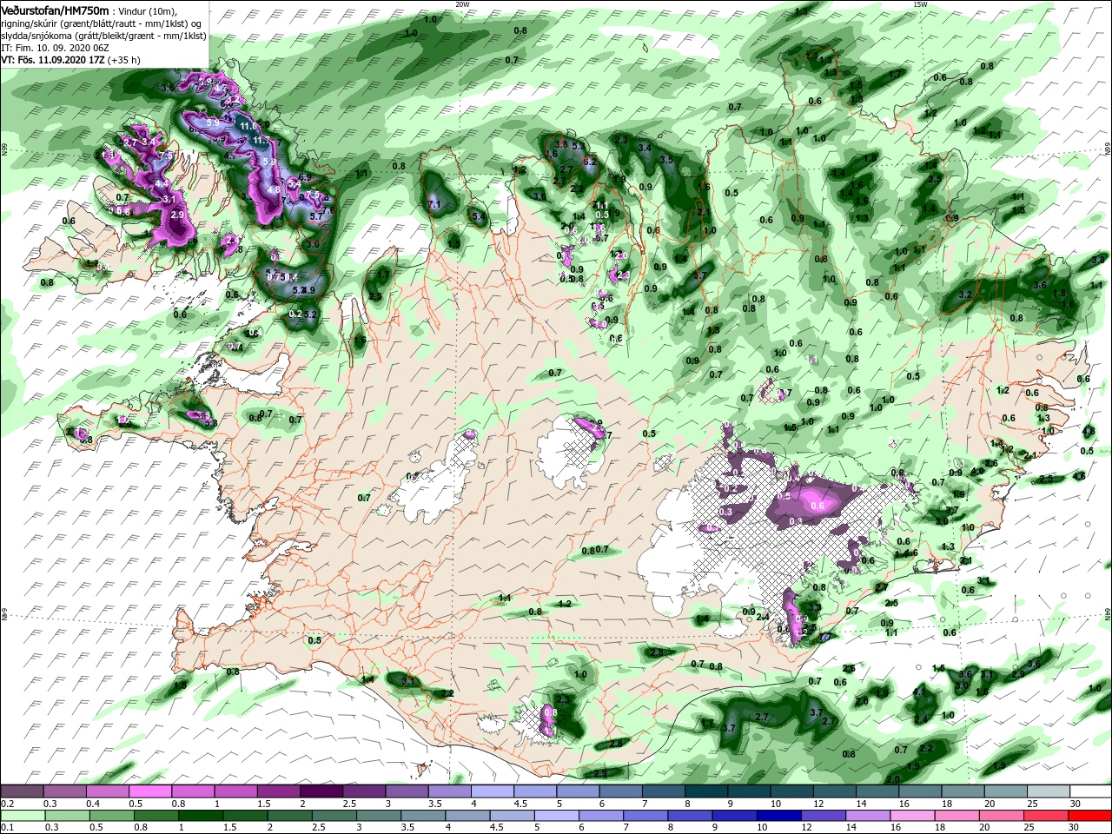Select the violet 12 rain legend swatch
The height and width of the screenshot is (834, 1112).
pos(824,816)
